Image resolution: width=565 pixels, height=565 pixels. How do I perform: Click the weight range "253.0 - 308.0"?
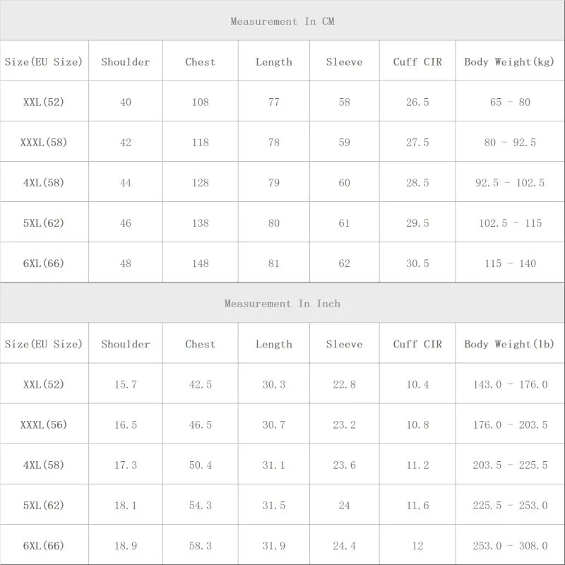(x=510, y=546)
